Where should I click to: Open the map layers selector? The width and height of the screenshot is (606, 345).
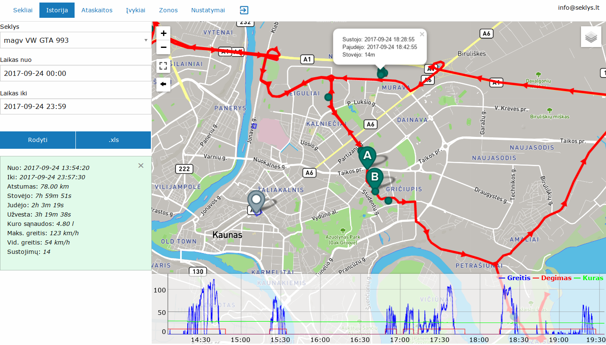[591, 37]
